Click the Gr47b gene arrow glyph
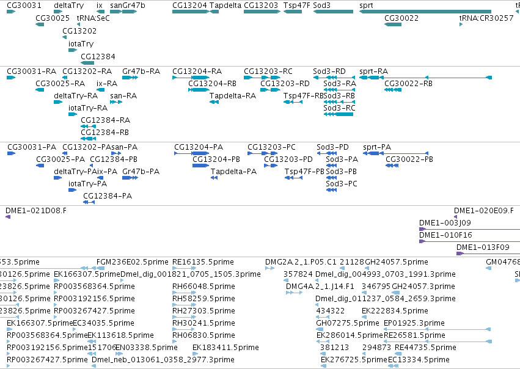 click(x=130, y=12)
